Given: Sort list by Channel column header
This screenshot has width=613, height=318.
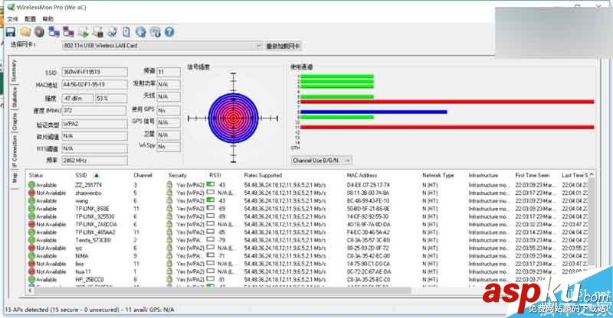Looking at the screenshot, I should tap(143, 175).
